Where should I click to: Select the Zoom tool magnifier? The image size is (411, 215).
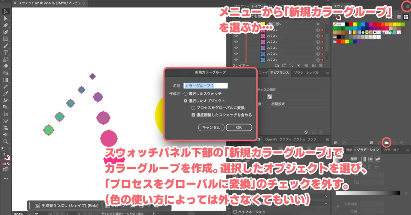tap(6, 141)
